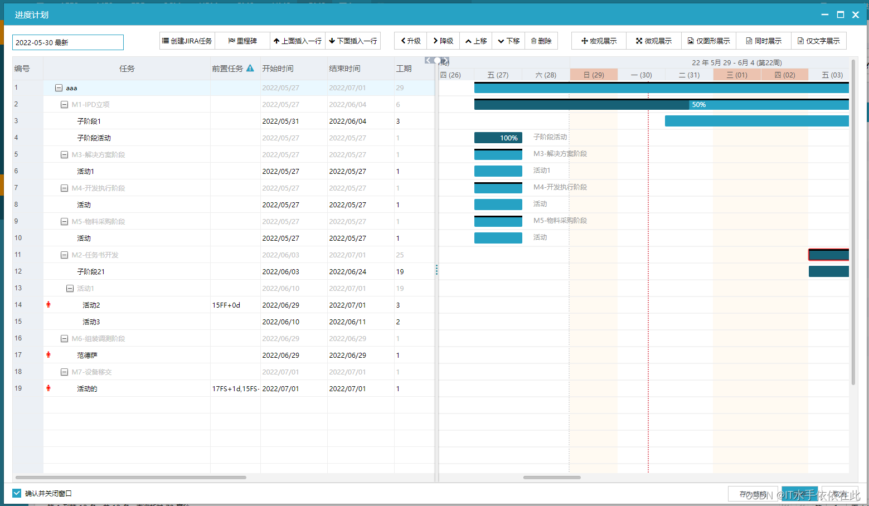Show only the chart via 仅图形展示
The width and height of the screenshot is (869, 506).
[709, 41]
